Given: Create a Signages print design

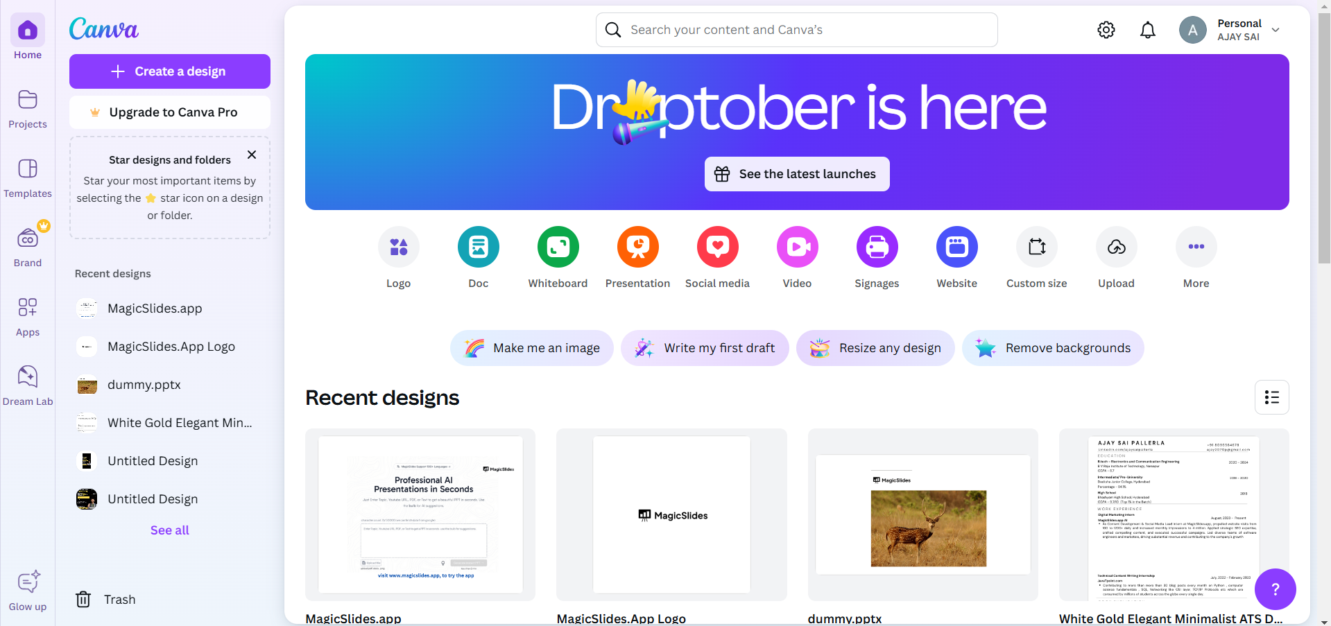Looking at the screenshot, I should point(877,247).
